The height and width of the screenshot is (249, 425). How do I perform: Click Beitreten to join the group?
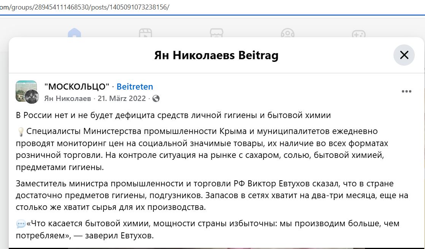(135, 87)
